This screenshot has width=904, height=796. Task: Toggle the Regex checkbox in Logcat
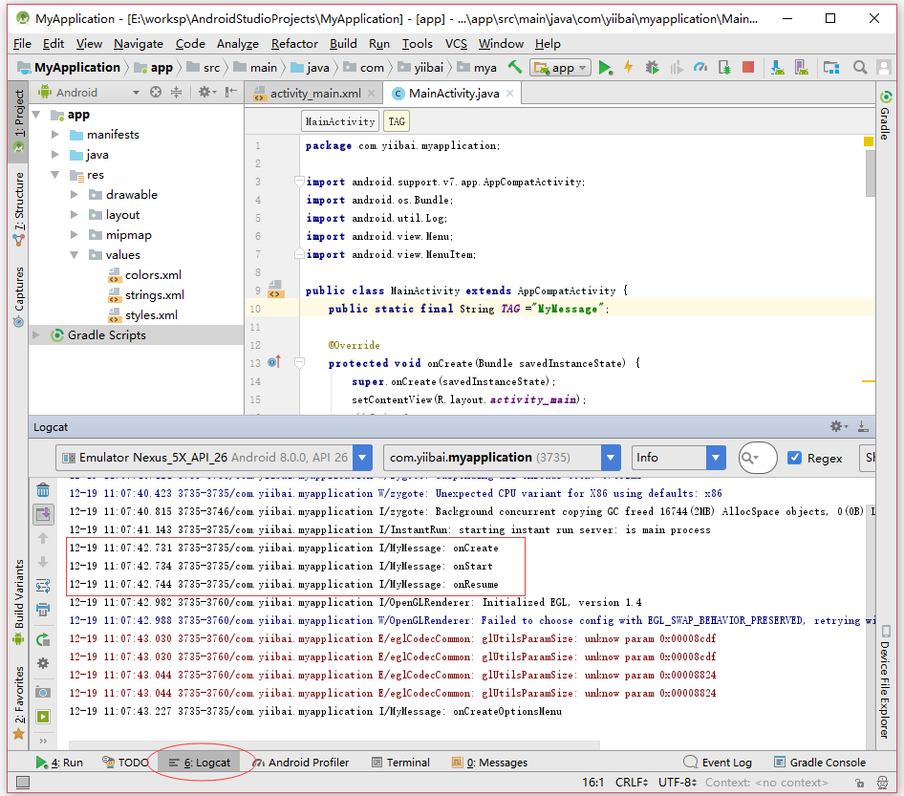(794, 458)
